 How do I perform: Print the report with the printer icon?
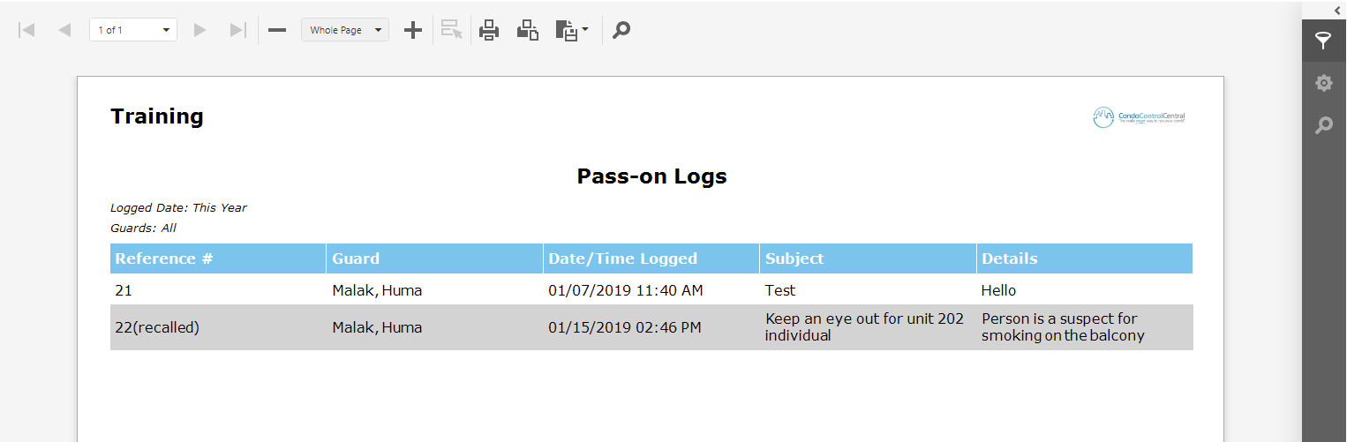click(x=489, y=30)
